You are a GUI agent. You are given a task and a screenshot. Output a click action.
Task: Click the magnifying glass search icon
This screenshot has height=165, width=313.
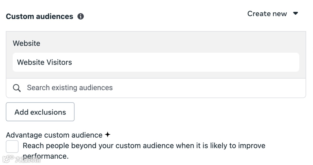[17, 88]
